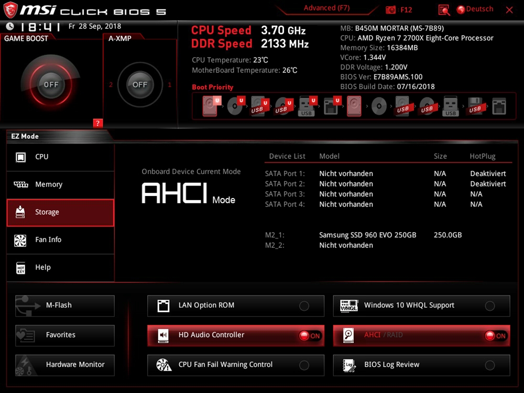The width and height of the screenshot is (524, 393).
Task: Click HotPlug Deaktiviert for SATA Port 2
Action: [488, 184]
